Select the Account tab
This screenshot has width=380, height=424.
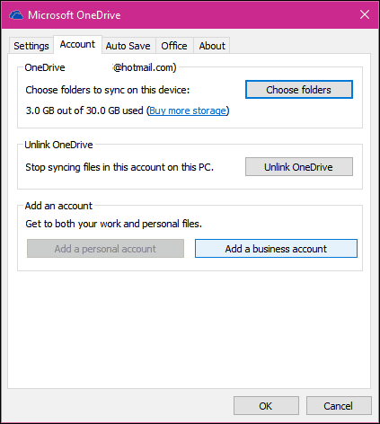pyautogui.click(x=77, y=44)
